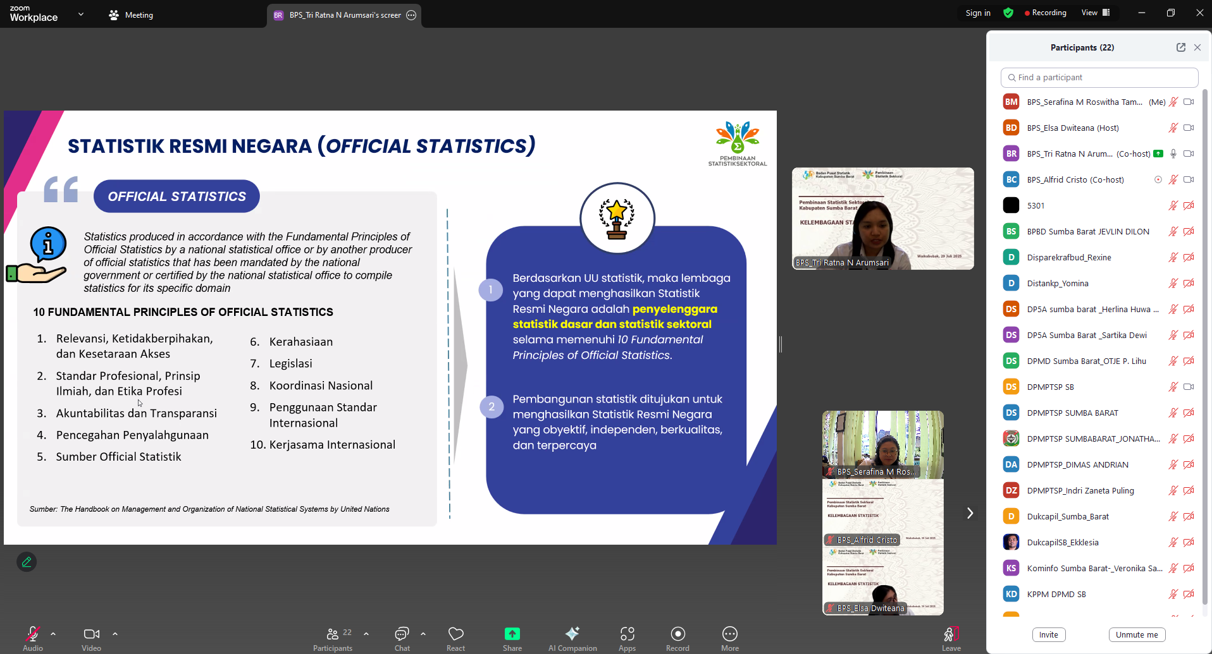Click the Invite button
1212x654 pixels.
1048,634
